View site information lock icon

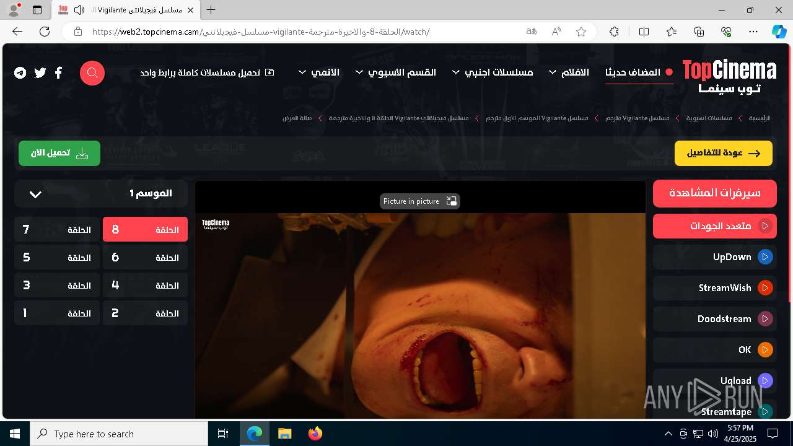pyautogui.click(x=77, y=32)
